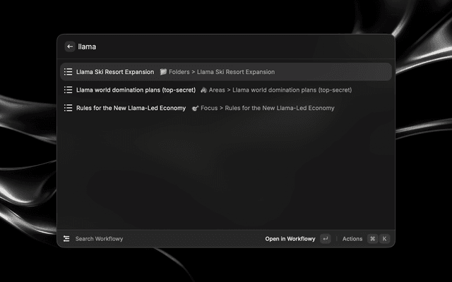
Task: Open the Actions menu
Action: 352,238
